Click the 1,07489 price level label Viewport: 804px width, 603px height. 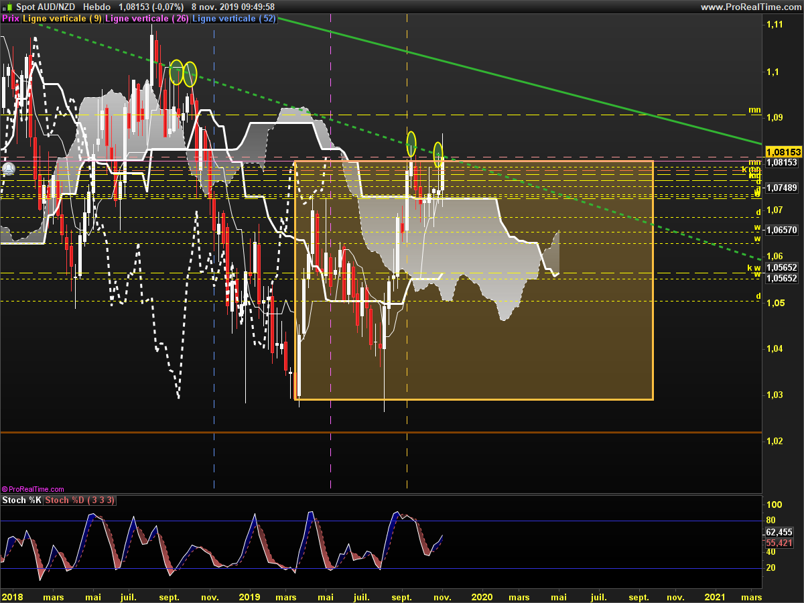tap(781, 188)
